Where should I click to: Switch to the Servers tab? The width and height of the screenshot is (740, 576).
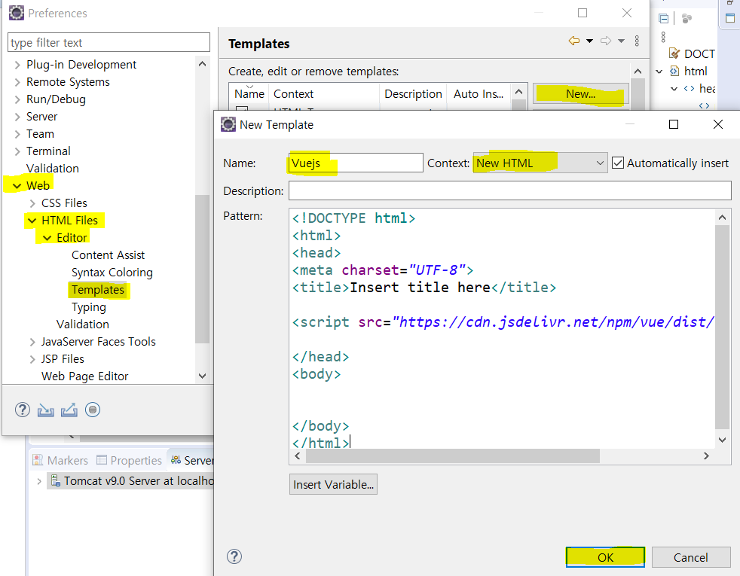[x=192, y=460]
